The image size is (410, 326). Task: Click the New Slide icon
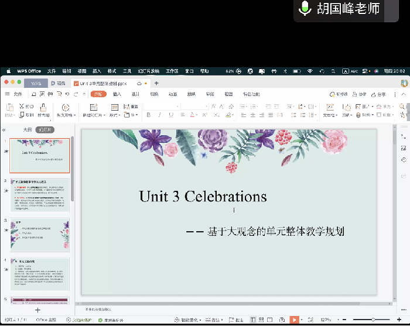point(93,108)
